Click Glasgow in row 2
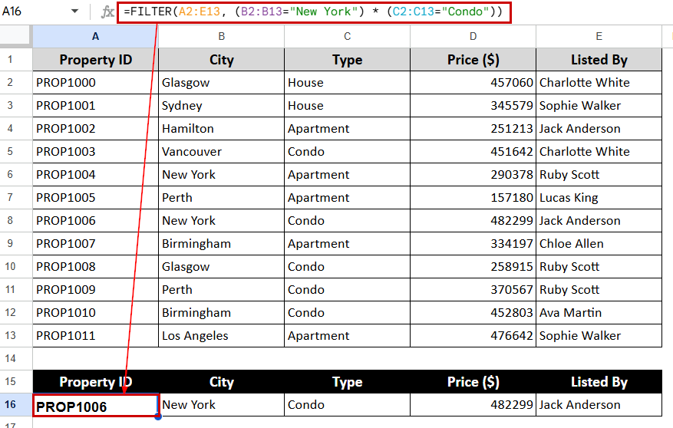Screen dimensions: 673x428 (222, 83)
